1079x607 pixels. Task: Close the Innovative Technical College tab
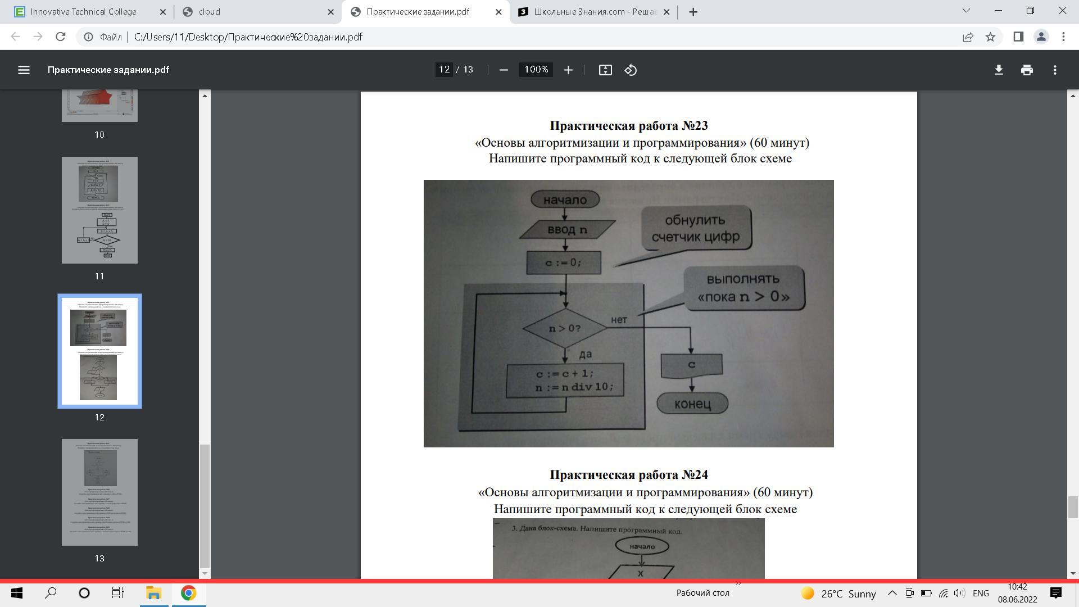pyautogui.click(x=163, y=12)
